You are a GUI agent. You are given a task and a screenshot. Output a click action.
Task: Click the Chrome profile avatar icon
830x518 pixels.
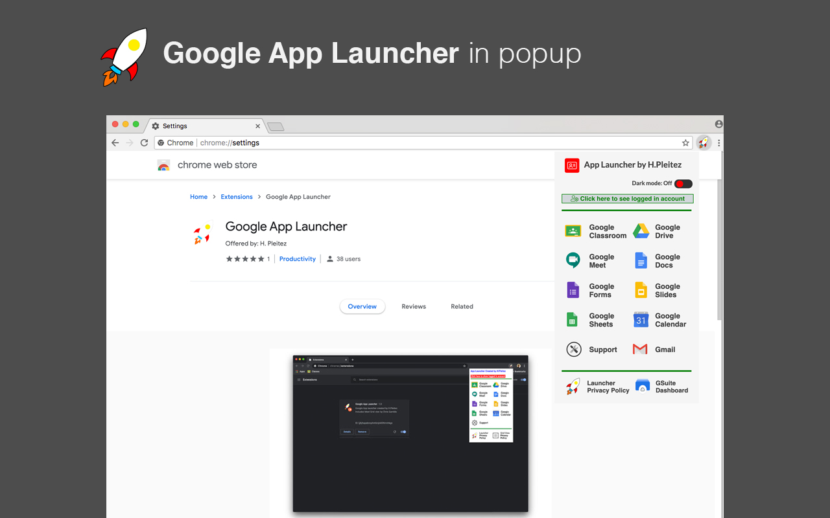tap(718, 124)
